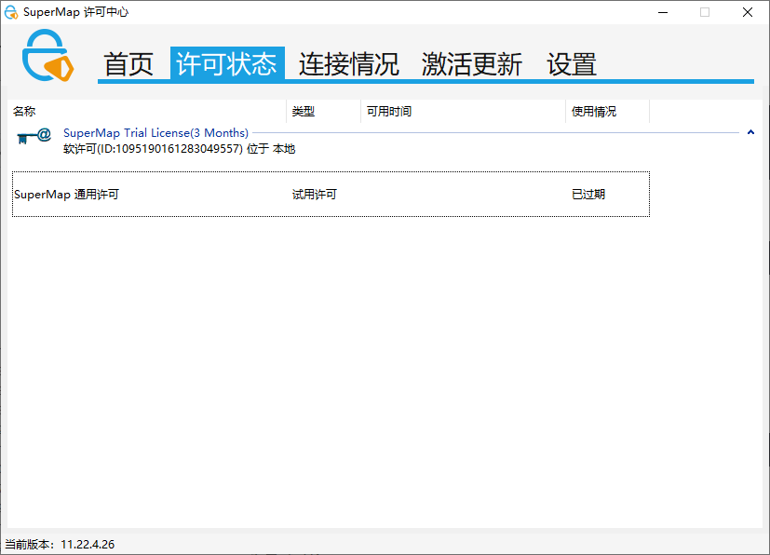Minimize the 许可中心 window
The image size is (770, 555).
point(663,12)
